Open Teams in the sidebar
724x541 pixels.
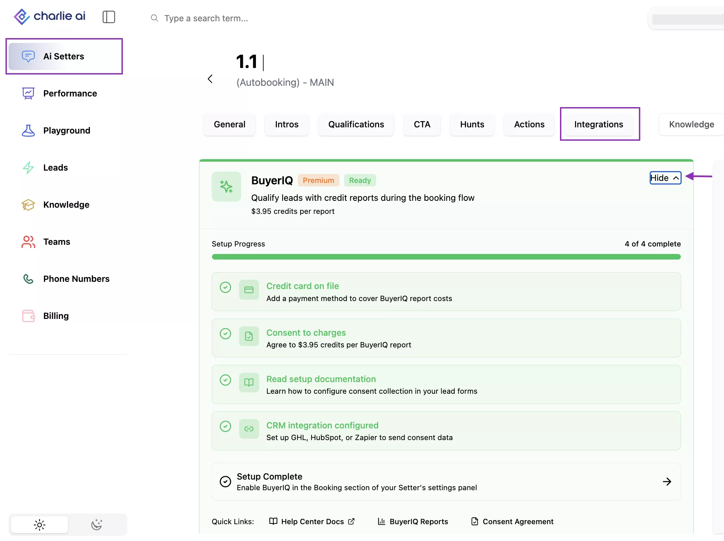[x=57, y=242]
